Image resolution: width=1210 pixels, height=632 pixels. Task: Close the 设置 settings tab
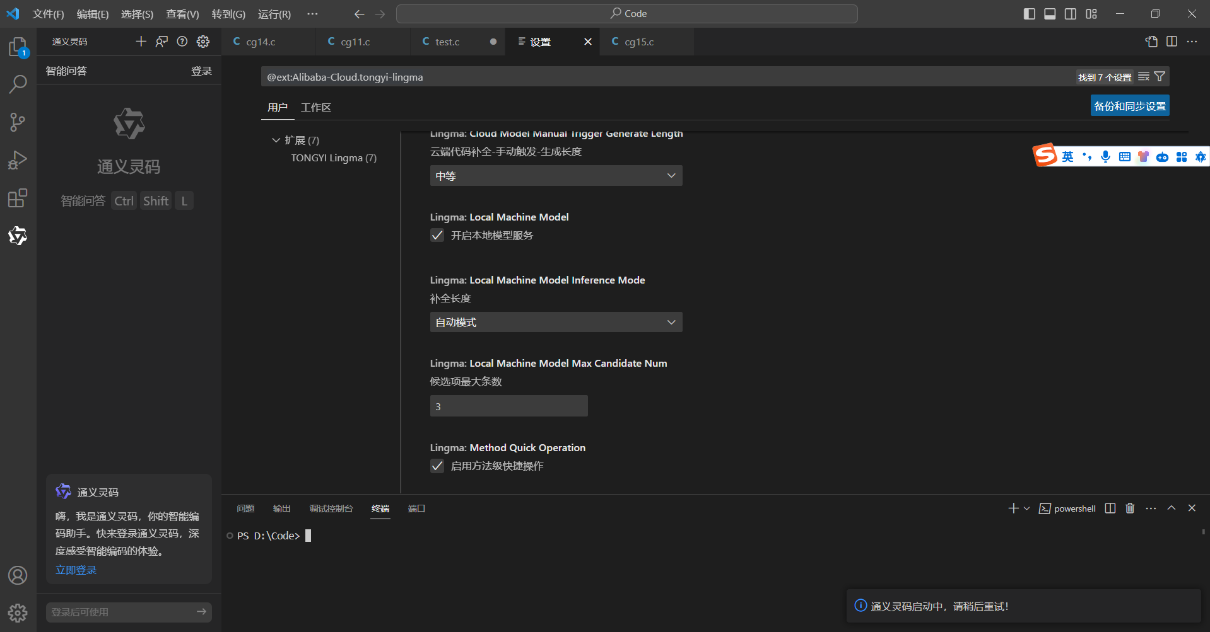(x=588, y=42)
